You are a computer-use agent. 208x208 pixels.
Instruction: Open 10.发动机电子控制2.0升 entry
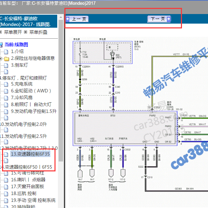[23, 124]
